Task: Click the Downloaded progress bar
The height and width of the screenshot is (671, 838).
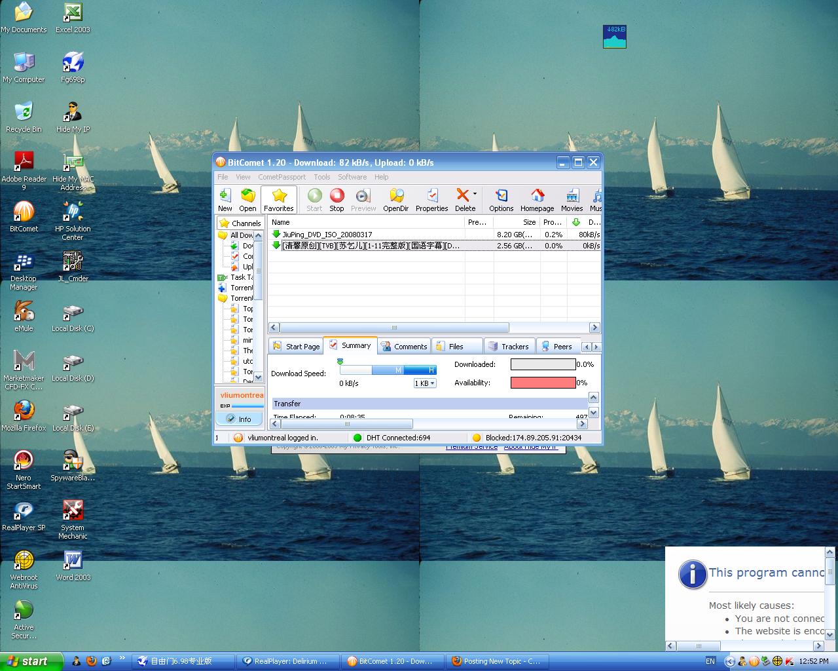Action: [543, 364]
